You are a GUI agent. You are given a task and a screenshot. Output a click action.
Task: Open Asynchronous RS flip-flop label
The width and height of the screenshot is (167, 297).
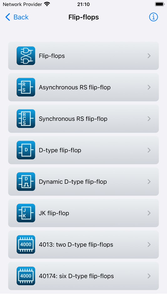[x=75, y=87]
